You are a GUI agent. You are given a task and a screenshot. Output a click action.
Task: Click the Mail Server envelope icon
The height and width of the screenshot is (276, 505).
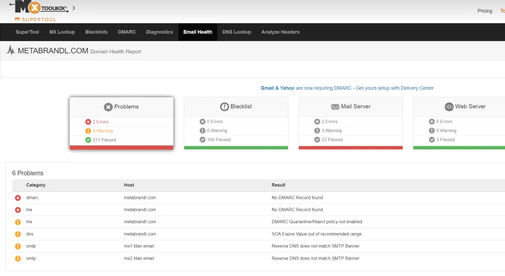(335, 107)
